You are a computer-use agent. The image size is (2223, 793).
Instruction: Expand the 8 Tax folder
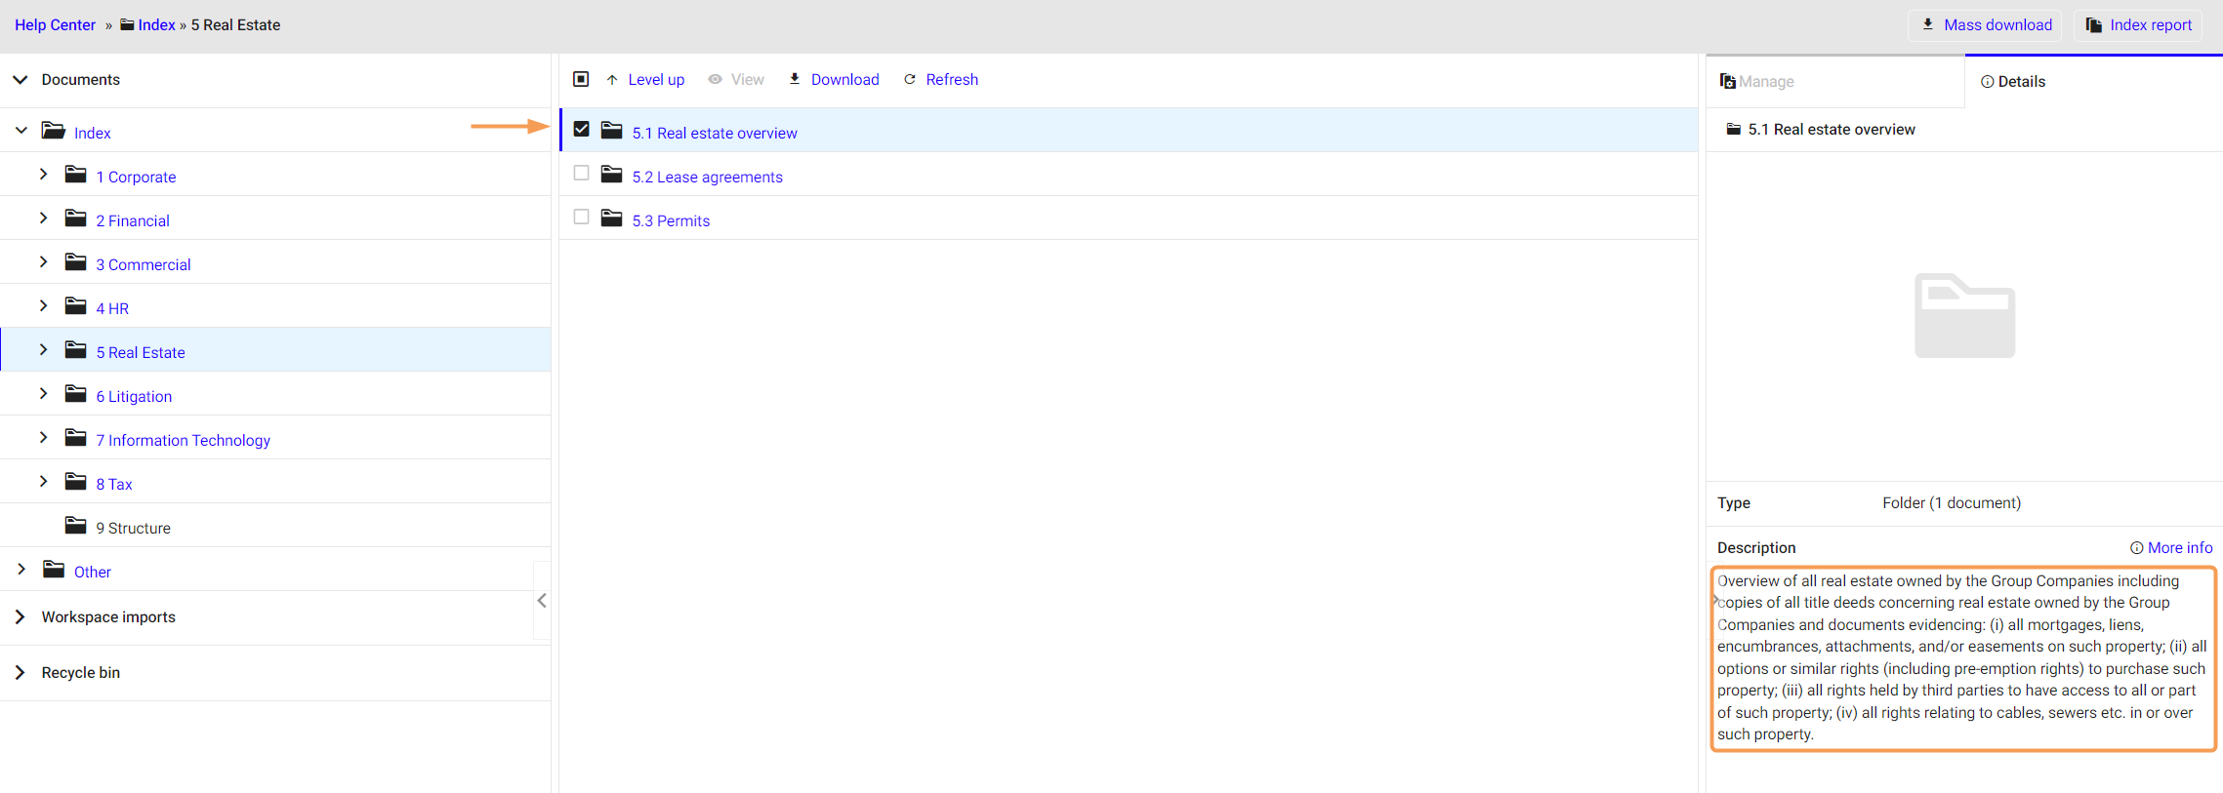(43, 482)
